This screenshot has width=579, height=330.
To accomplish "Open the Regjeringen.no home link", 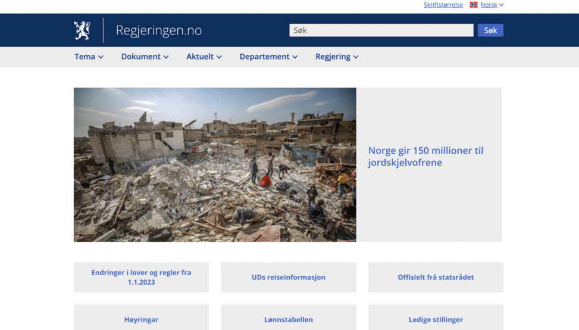I will coord(159,30).
